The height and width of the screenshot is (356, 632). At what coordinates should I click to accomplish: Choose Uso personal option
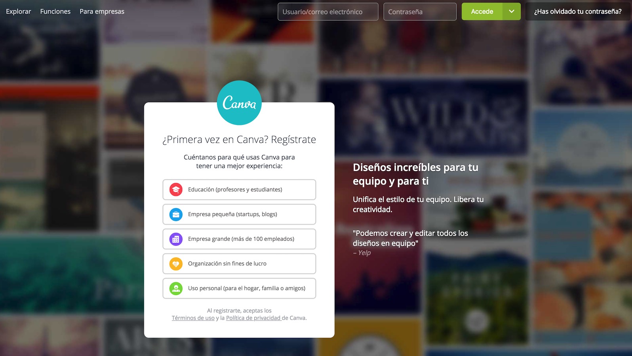pyautogui.click(x=239, y=288)
